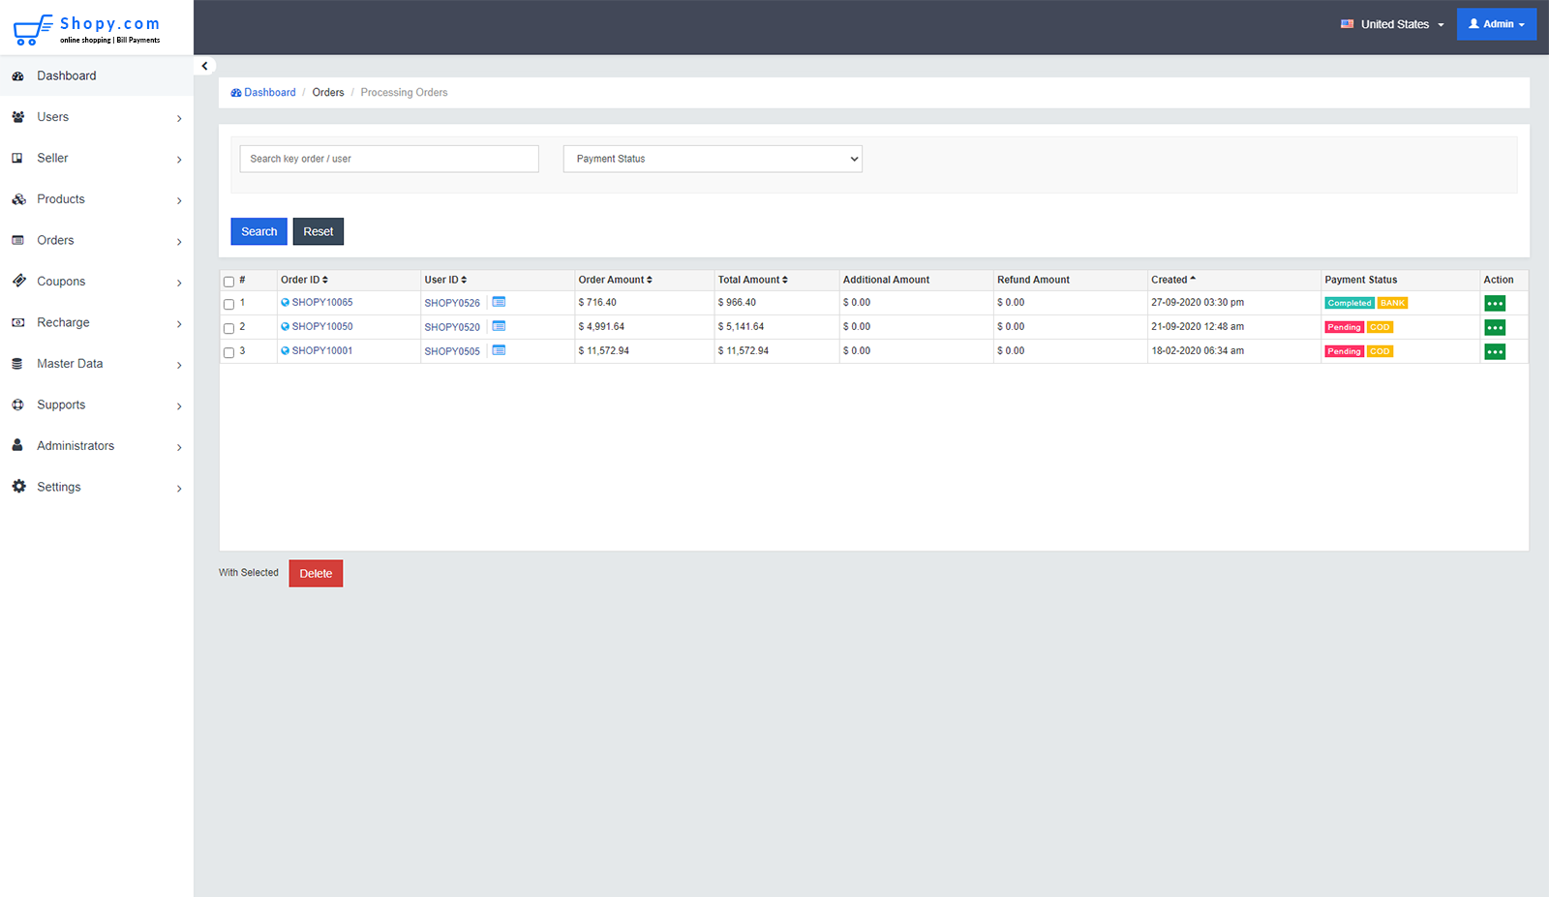Screen dimensions: 1549x897
Task: Expand the Orders submenu chevron
Action: click(179, 242)
